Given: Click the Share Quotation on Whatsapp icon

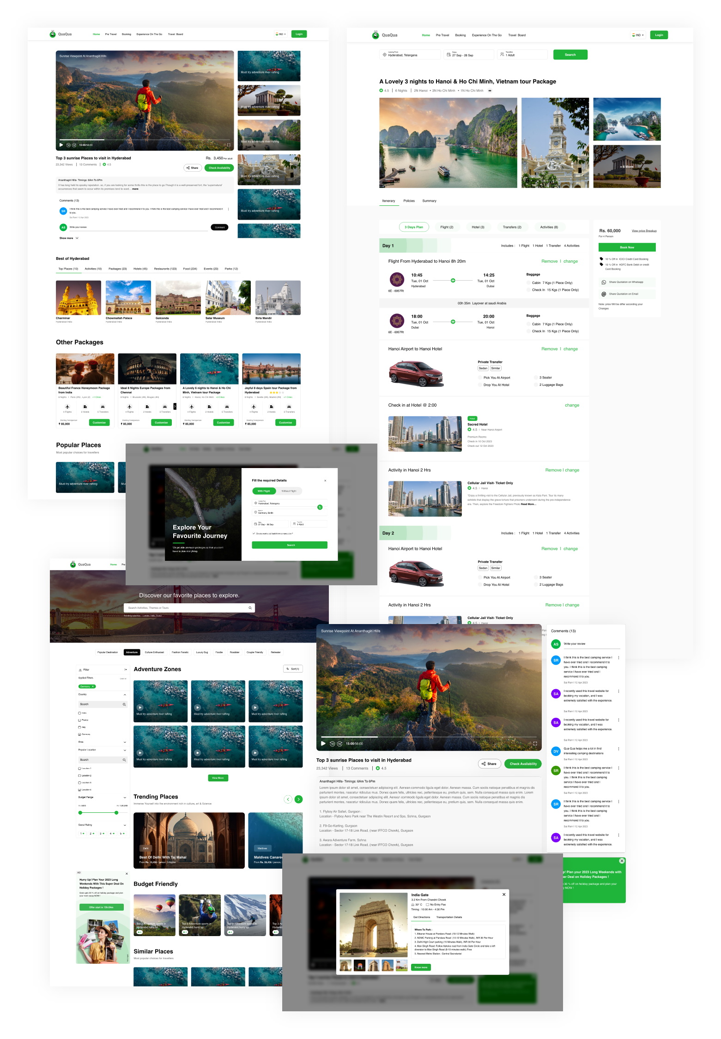Looking at the screenshot, I should tap(604, 282).
